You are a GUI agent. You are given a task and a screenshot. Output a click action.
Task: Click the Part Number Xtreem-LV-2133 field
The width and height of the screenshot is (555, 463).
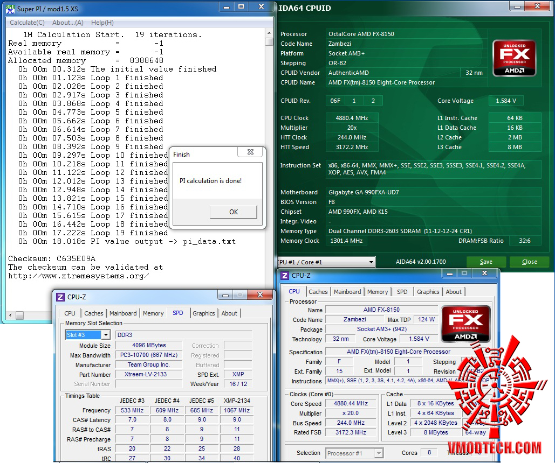[149, 374]
